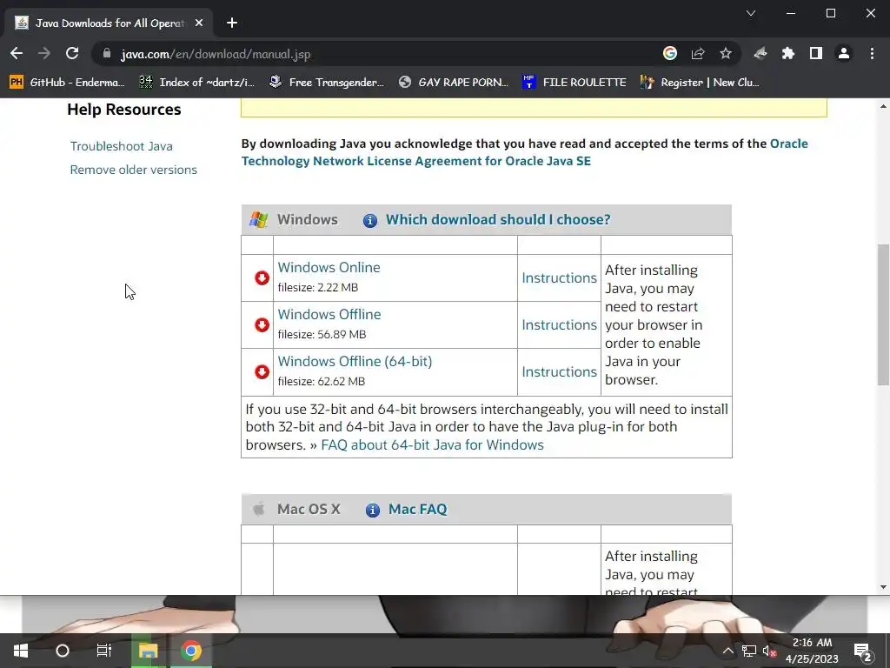The height and width of the screenshot is (668, 890).
Task: Open the Remove older versions link
Action: (x=133, y=170)
